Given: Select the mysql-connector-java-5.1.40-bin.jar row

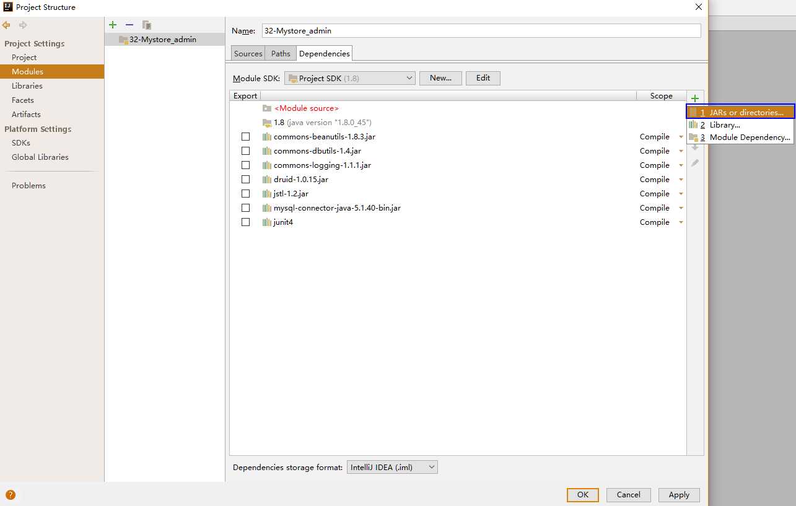Looking at the screenshot, I should (458, 208).
